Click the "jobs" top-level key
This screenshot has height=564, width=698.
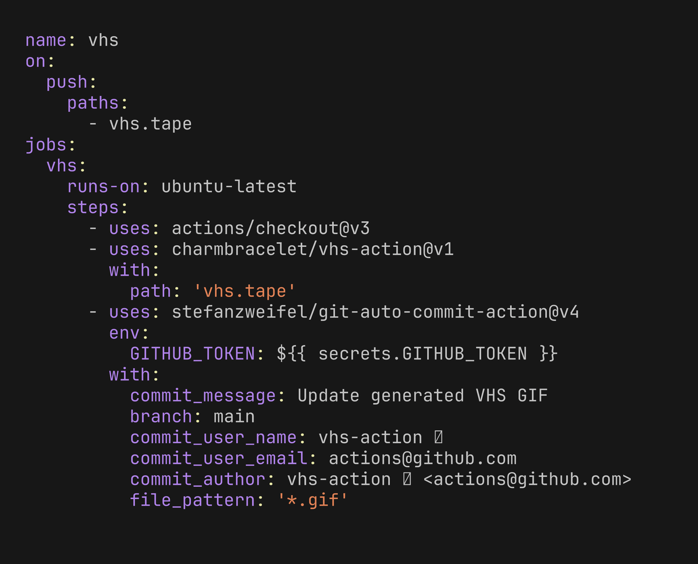tap(46, 145)
